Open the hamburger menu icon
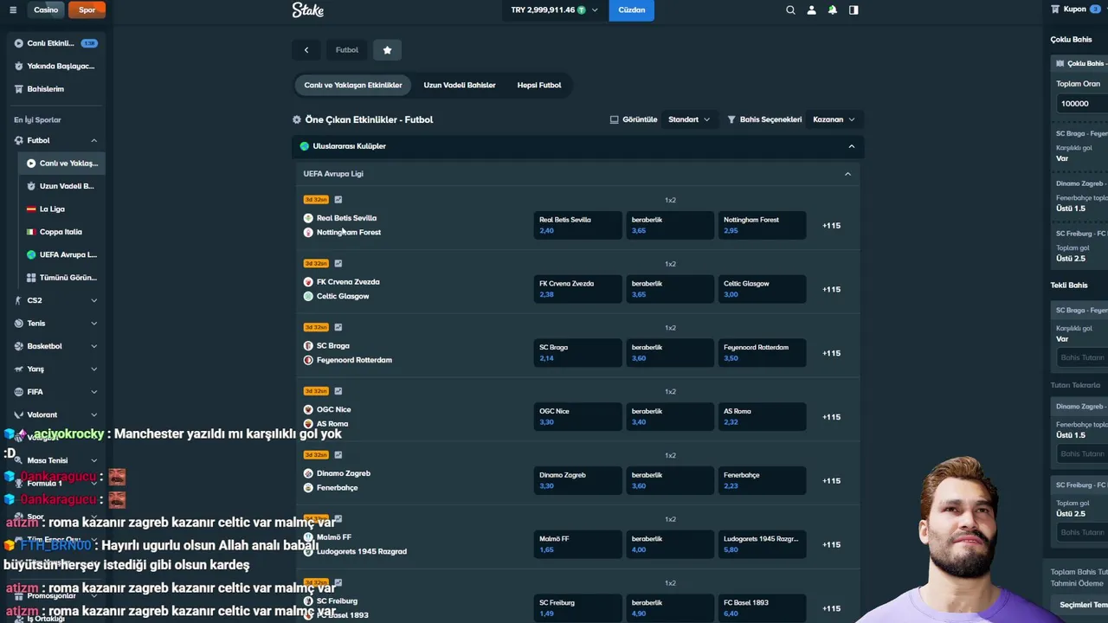The image size is (1108, 623). coord(12,10)
